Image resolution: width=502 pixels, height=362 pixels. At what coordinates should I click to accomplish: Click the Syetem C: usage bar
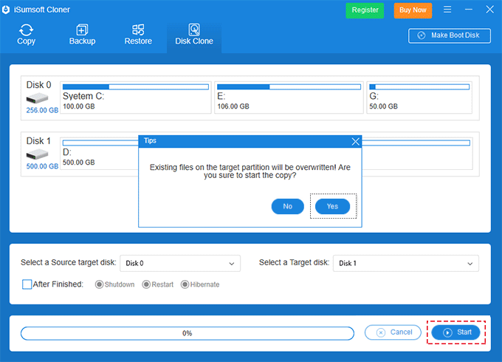(136, 87)
